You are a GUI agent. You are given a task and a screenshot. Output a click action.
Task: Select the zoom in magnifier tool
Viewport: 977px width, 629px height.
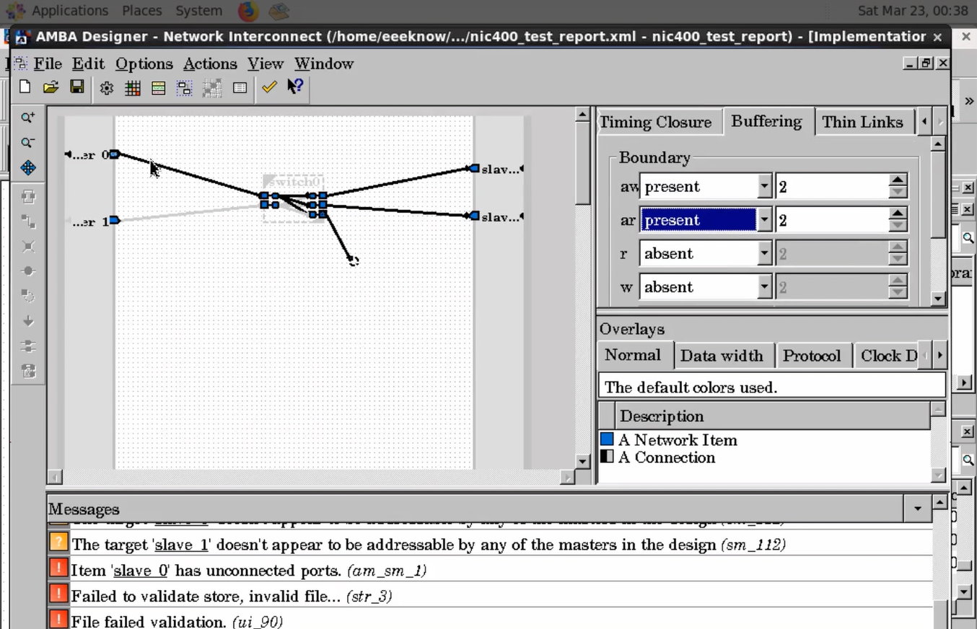click(x=28, y=118)
